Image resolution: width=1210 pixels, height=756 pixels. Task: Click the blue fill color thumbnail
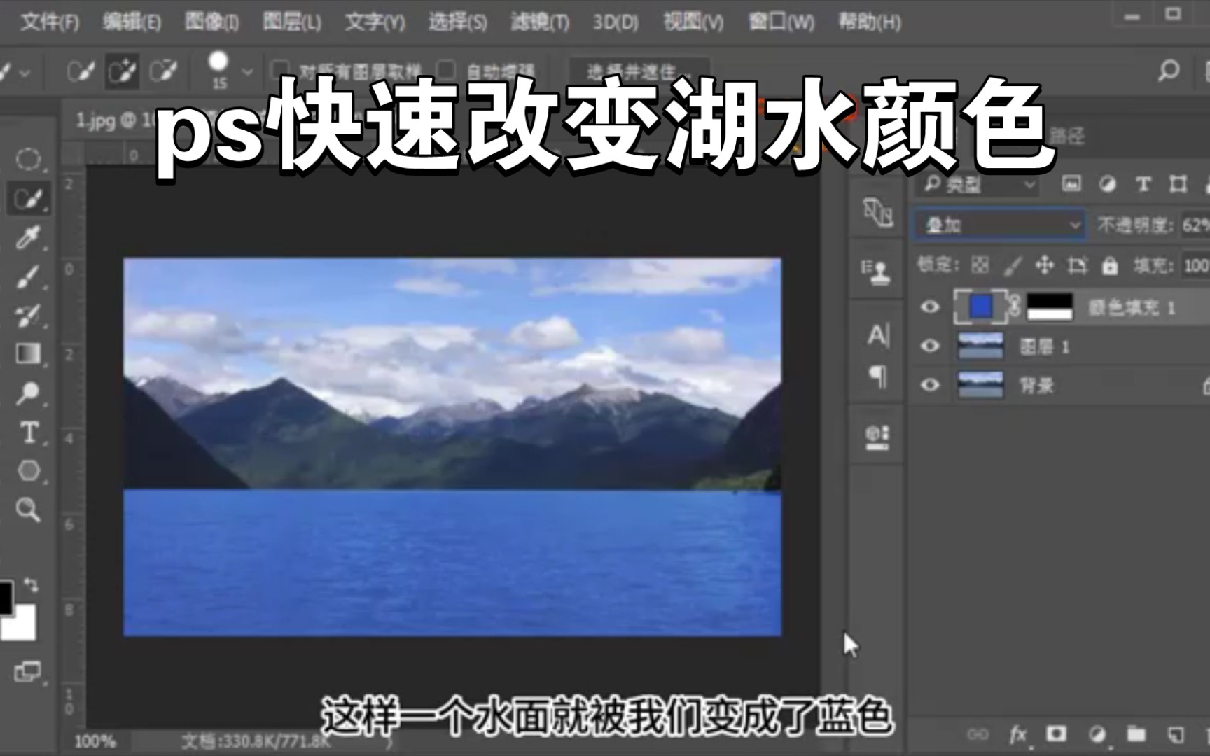click(980, 307)
